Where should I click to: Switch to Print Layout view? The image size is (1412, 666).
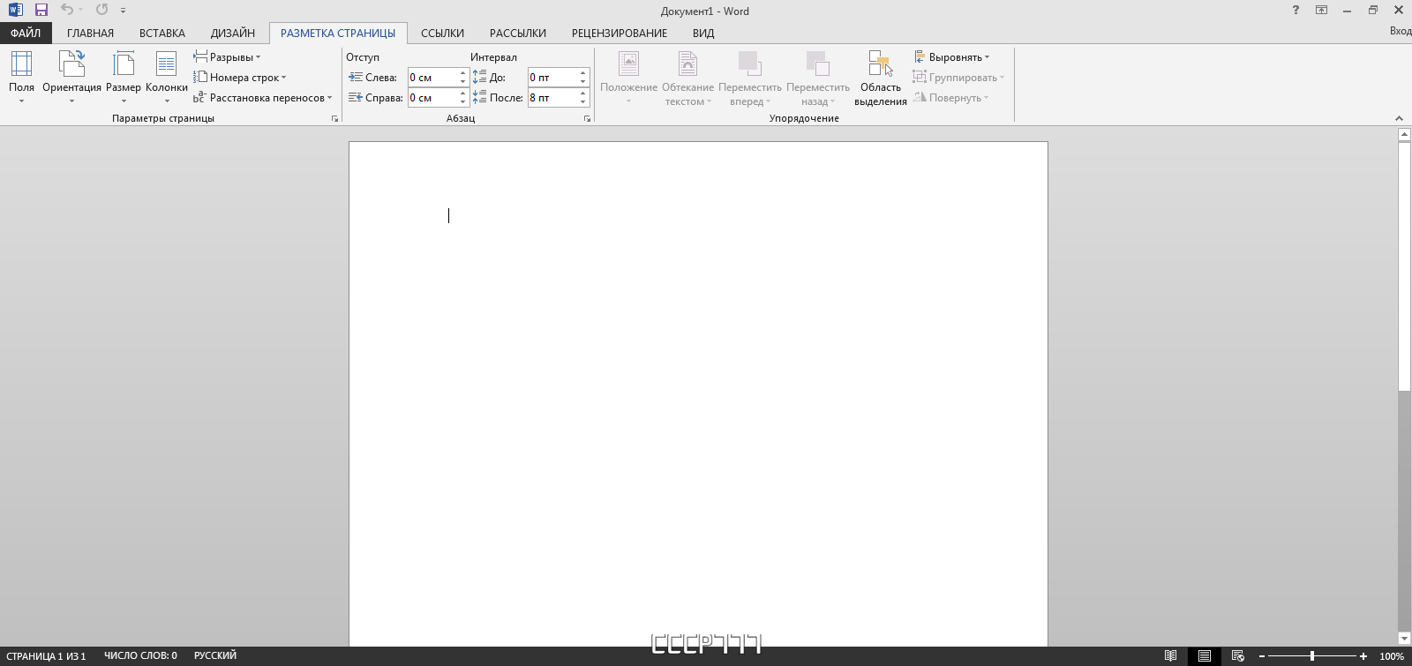1205,655
